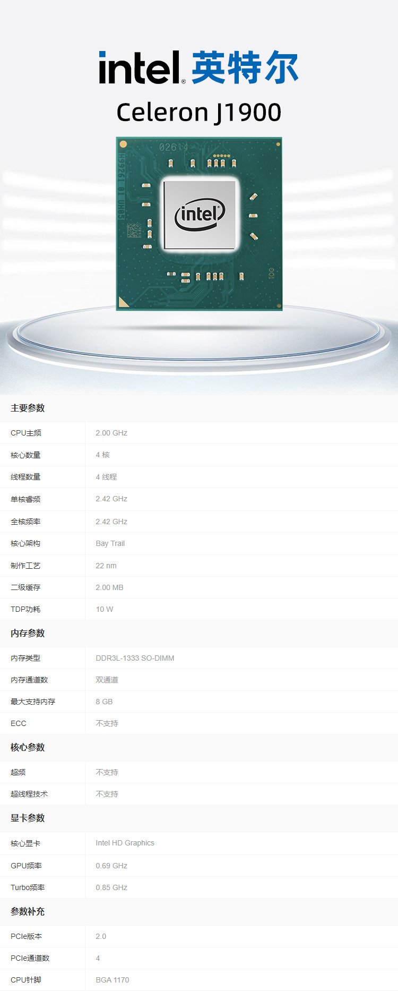Click the '核心显卡' label
The image size is (398, 991).
click(x=25, y=843)
